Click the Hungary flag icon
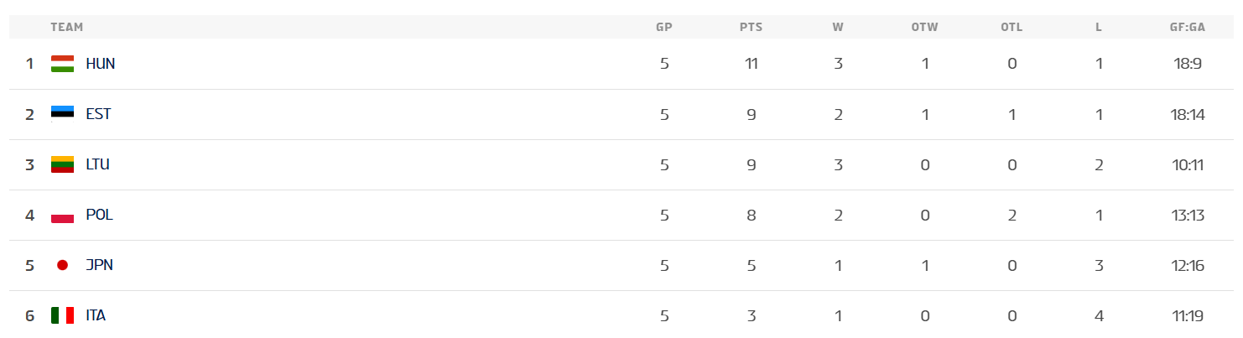The width and height of the screenshot is (1243, 338). [x=63, y=64]
